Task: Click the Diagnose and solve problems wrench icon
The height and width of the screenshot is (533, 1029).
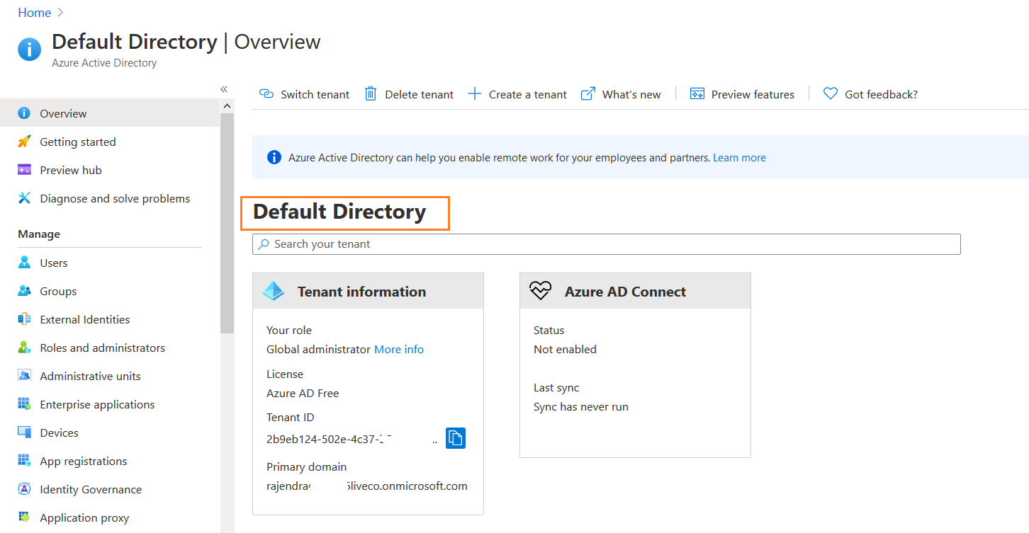Action: click(24, 198)
